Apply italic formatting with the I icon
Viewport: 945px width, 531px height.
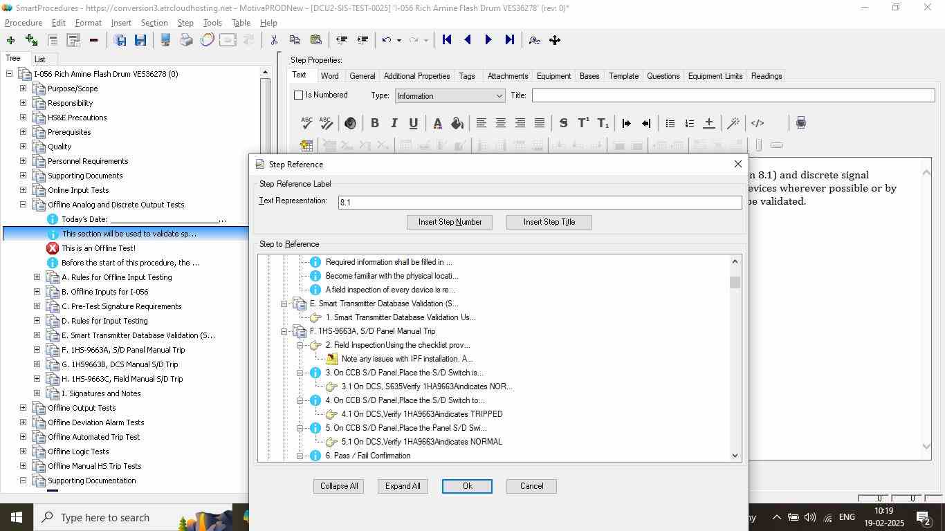[x=394, y=123]
